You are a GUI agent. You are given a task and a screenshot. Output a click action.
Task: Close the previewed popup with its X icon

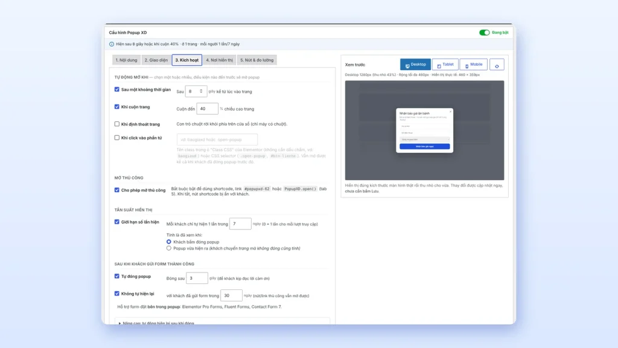[x=450, y=112]
